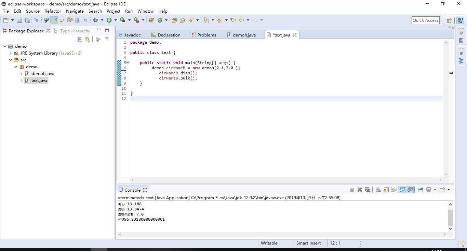
Task: Toggle Console Scroll Lock
Action: click(386, 190)
